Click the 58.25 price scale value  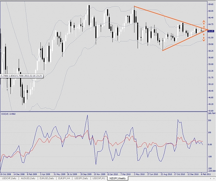pyautogui.click(x=211, y=51)
